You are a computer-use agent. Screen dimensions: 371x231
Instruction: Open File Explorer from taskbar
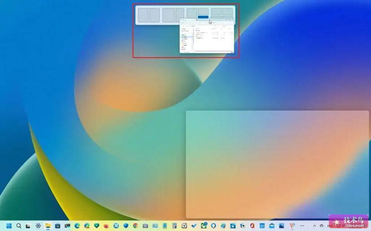(x=48, y=226)
